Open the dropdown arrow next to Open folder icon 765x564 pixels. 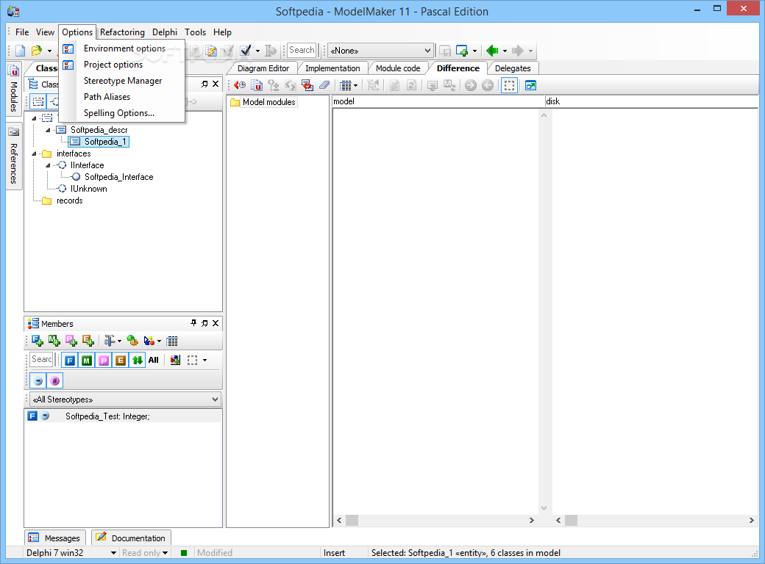[x=49, y=51]
